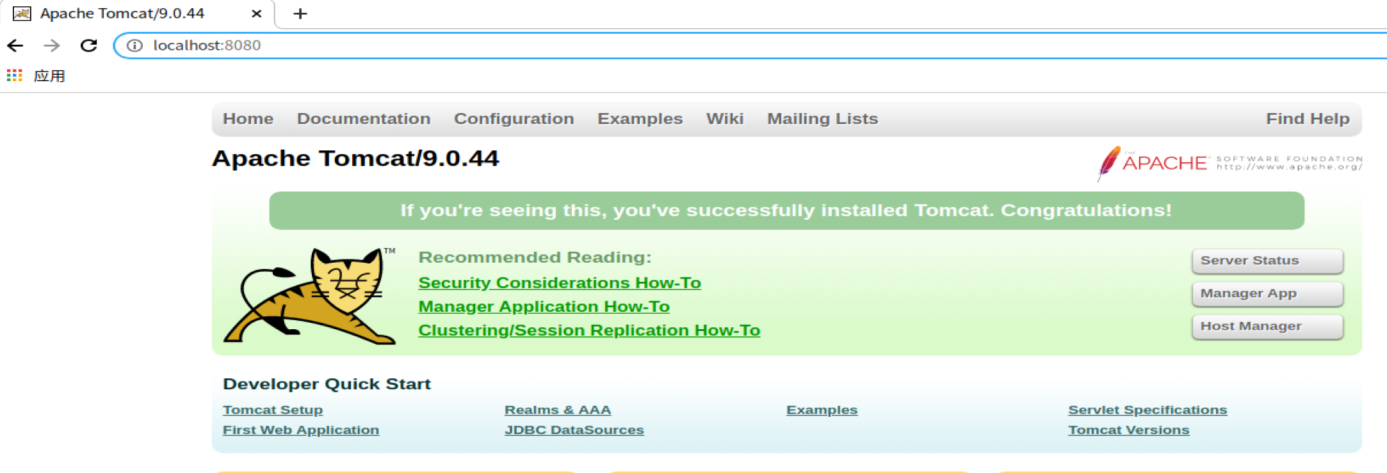This screenshot has width=1387, height=473.
Task: Open a new tab with the plus icon
Action: (300, 13)
